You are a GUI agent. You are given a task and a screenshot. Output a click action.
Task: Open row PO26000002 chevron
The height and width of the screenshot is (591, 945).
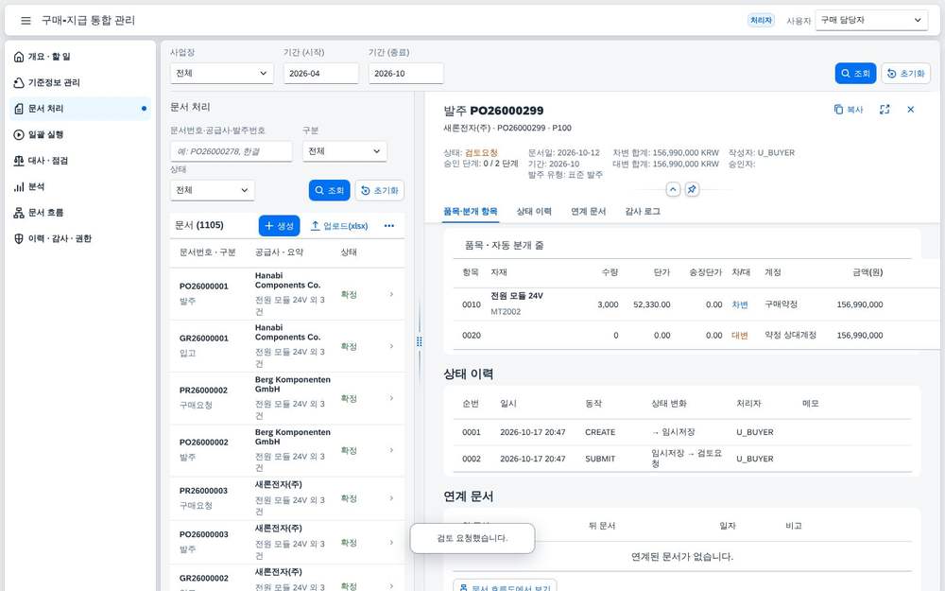392,450
